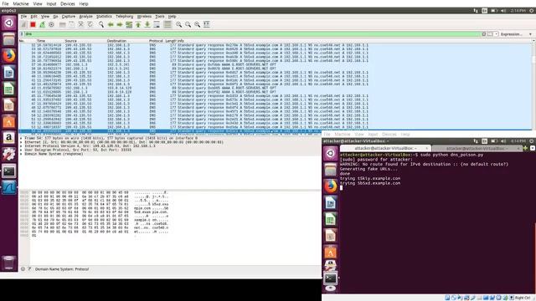Reset the packet text to normal size
The width and height of the screenshot is (536, 301).
[198, 24]
